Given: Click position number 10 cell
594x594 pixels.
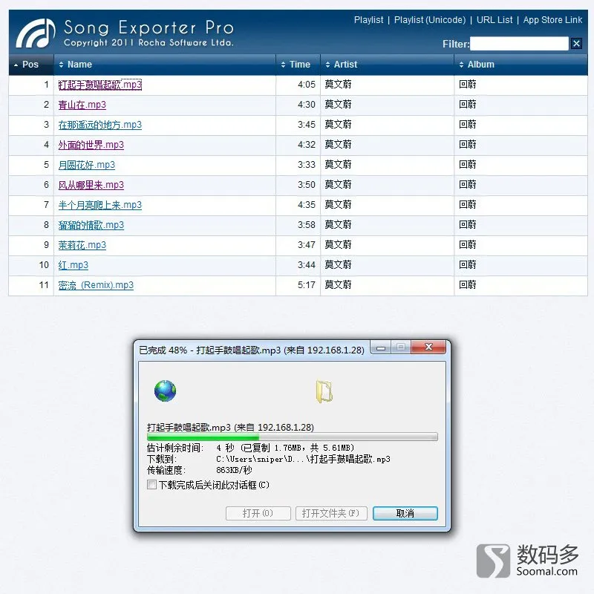Looking at the screenshot, I should (x=44, y=265).
